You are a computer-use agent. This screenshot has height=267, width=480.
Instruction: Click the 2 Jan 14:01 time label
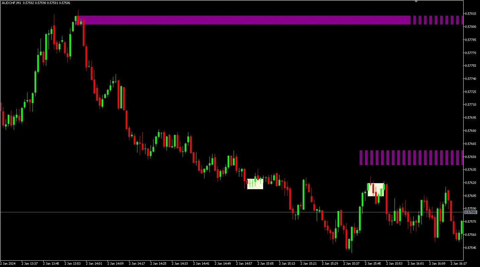point(94,264)
